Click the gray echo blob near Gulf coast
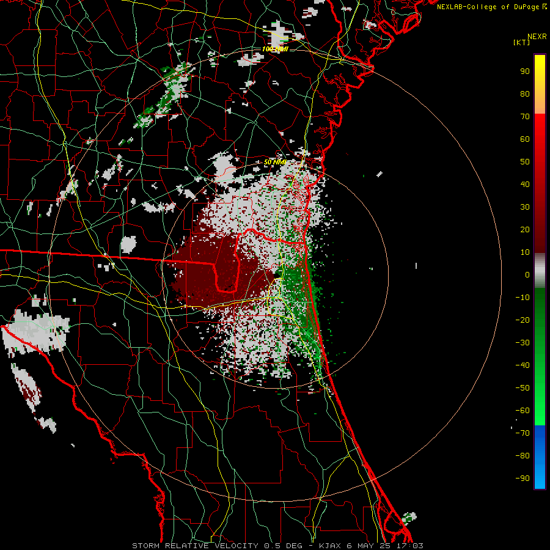The height and width of the screenshot is (550, 550). (x=35, y=331)
